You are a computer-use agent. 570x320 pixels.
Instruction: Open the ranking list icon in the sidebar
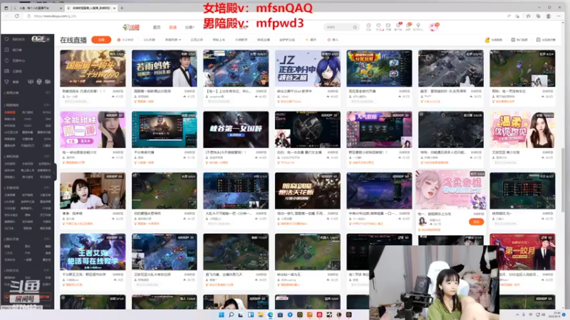pos(6,50)
